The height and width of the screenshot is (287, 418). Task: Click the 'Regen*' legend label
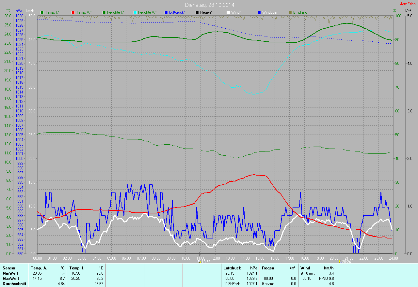pyautogui.click(x=206, y=12)
